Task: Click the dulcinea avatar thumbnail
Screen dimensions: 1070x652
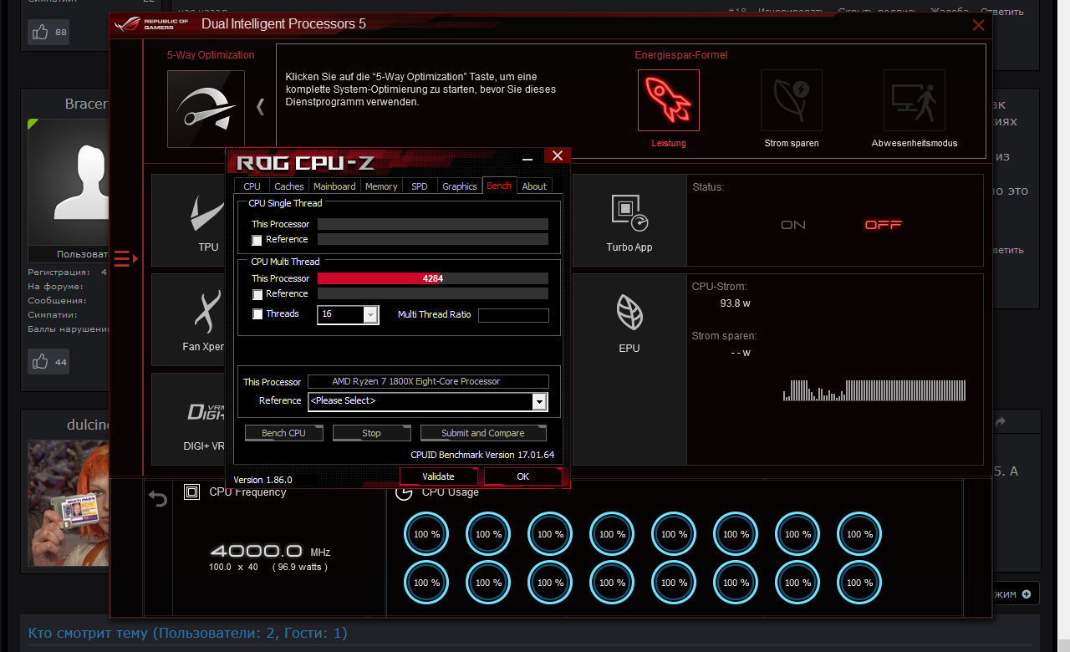Action: point(69,503)
